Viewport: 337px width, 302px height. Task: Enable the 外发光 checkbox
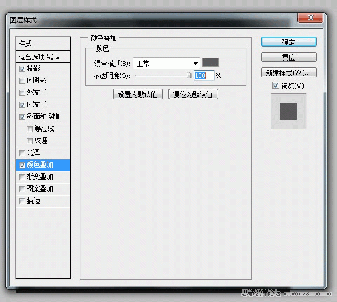[22, 93]
